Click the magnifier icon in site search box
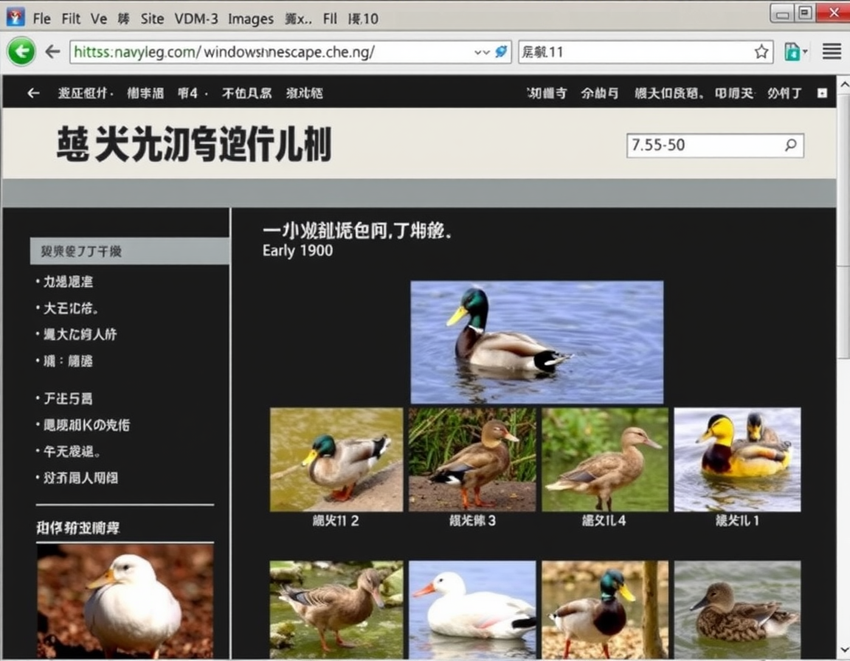Viewport: 850px width, 661px height. [x=791, y=145]
